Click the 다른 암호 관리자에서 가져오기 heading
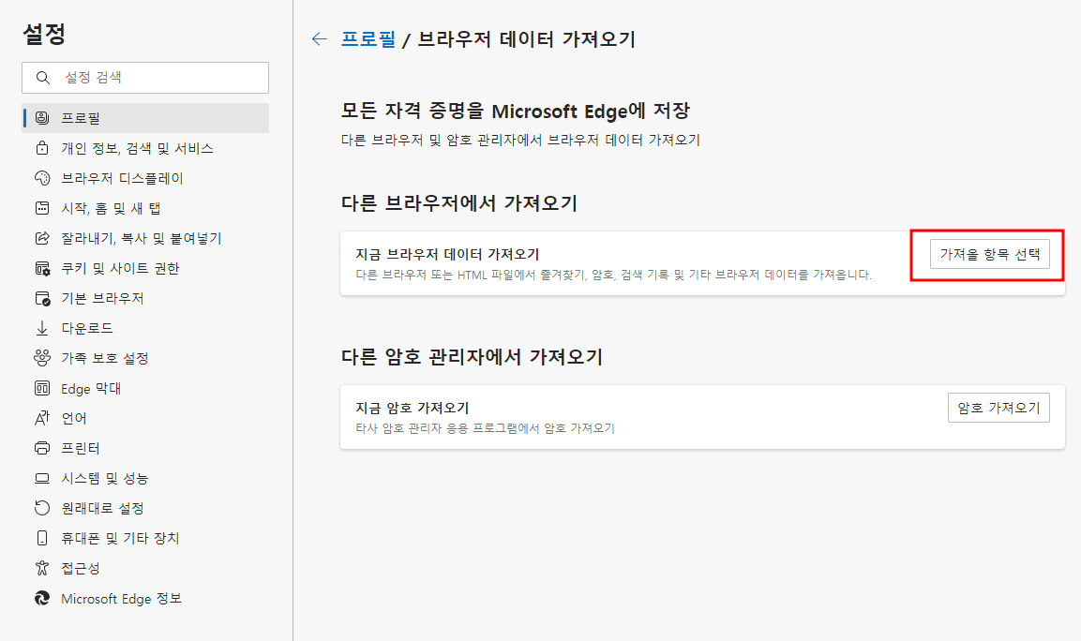The height and width of the screenshot is (641, 1081). 473,357
